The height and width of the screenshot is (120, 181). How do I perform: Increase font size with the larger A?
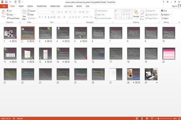pyautogui.click(x=59, y=12)
